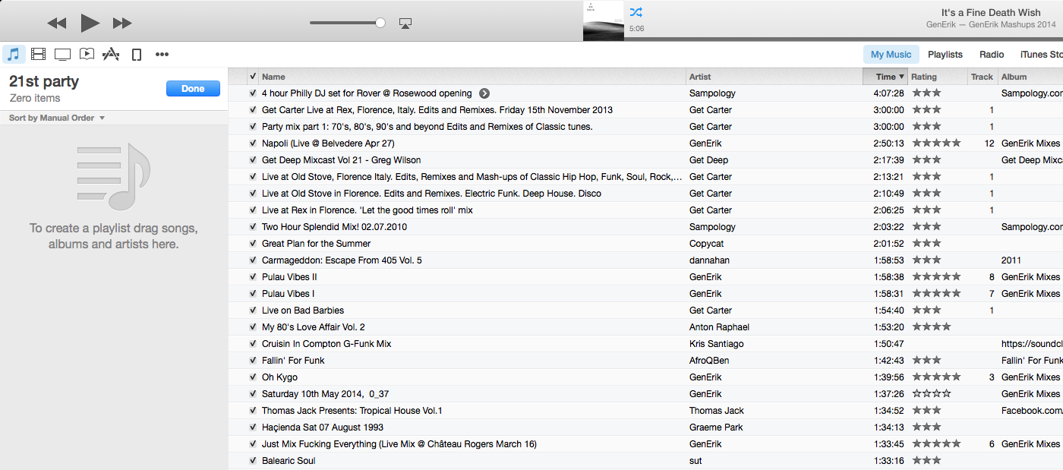Skip forward with the fast-forward button
The width and height of the screenshot is (1063, 470).
click(122, 23)
